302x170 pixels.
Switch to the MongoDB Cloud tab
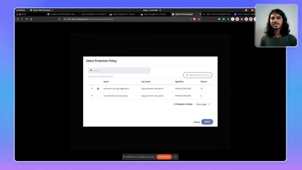pos(218,14)
